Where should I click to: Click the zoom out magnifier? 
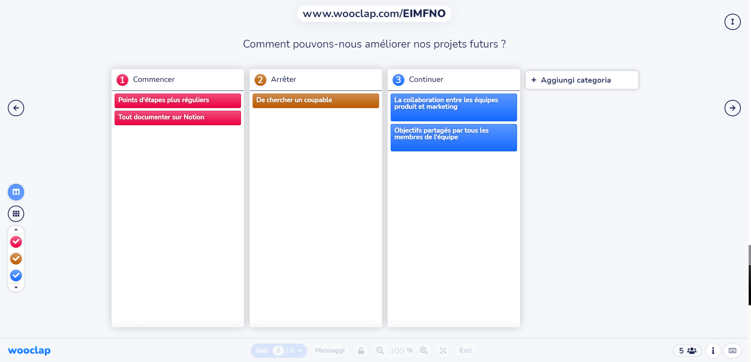380,350
